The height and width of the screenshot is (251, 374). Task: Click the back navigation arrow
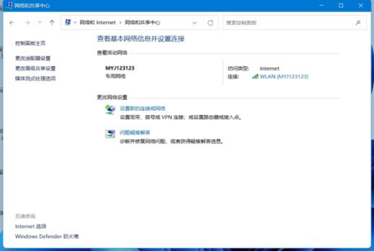point(12,23)
